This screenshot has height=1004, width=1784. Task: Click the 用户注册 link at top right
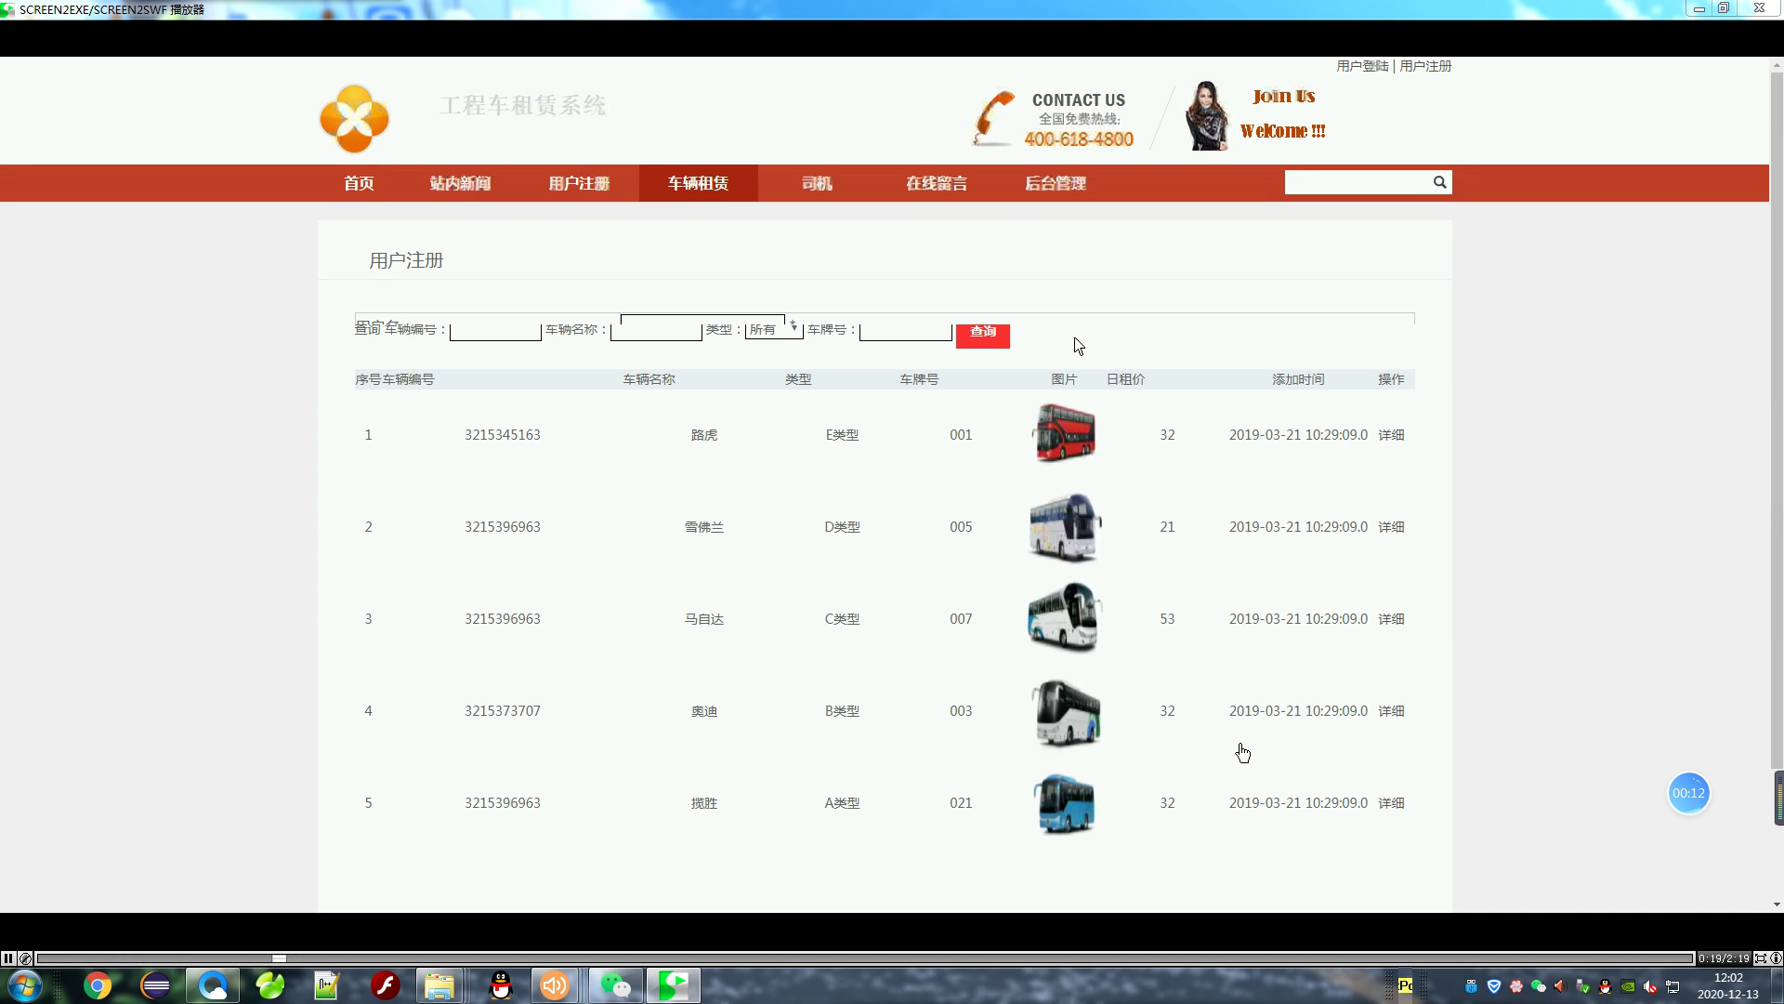tap(1425, 66)
